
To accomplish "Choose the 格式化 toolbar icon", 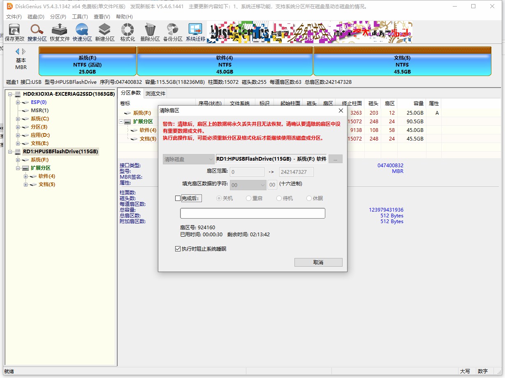I will click(127, 32).
